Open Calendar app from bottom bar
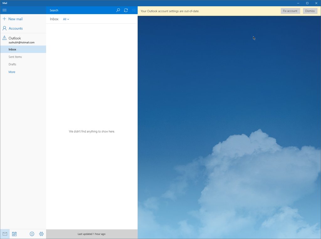 tap(14, 234)
